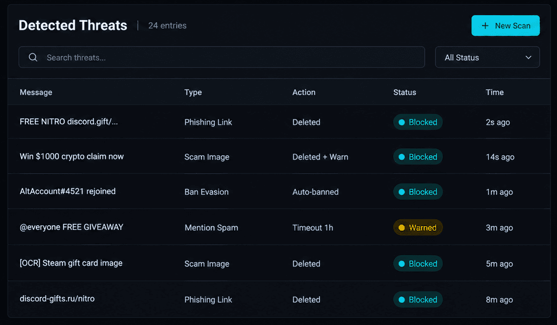The image size is (557, 325).
Task: Select the @everyone FREE GIVEAWAY message
Action: (72, 227)
